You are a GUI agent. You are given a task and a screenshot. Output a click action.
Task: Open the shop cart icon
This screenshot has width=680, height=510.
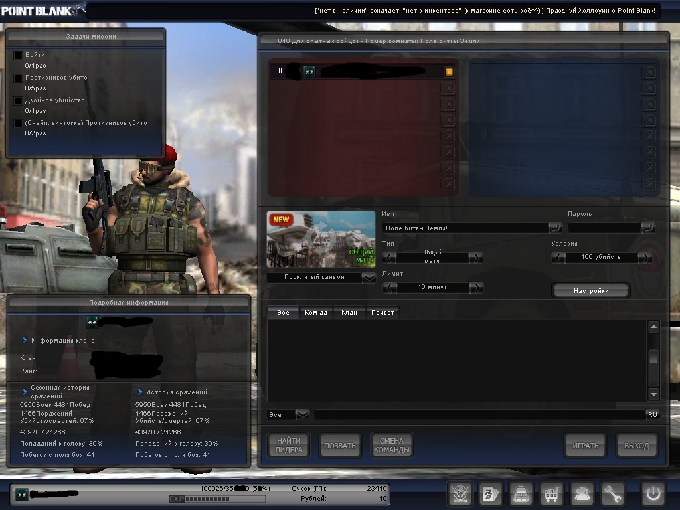(552, 494)
